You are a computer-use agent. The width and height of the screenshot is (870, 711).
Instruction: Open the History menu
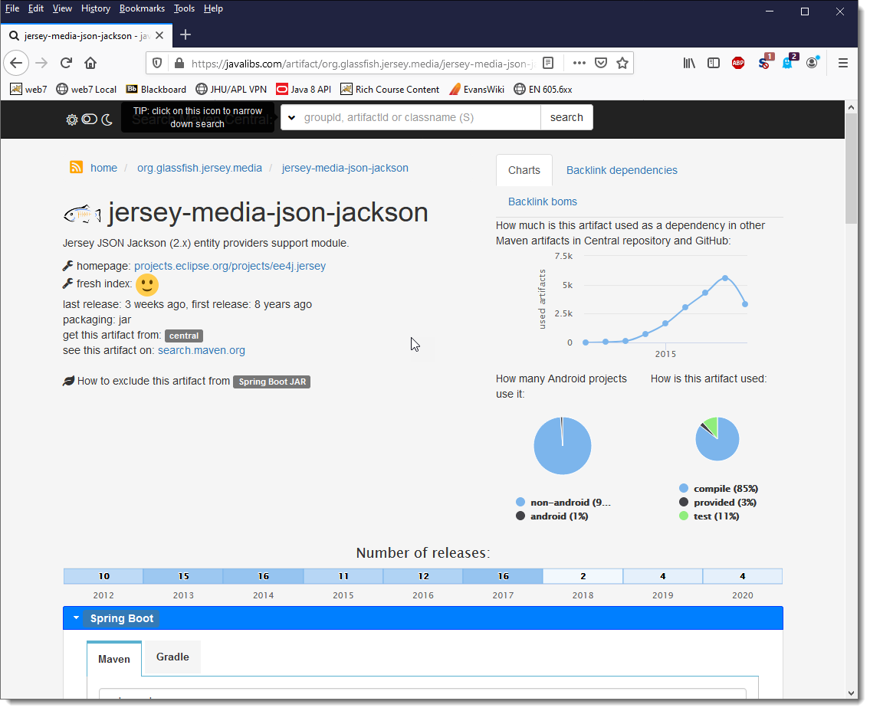pyautogui.click(x=96, y=8)
